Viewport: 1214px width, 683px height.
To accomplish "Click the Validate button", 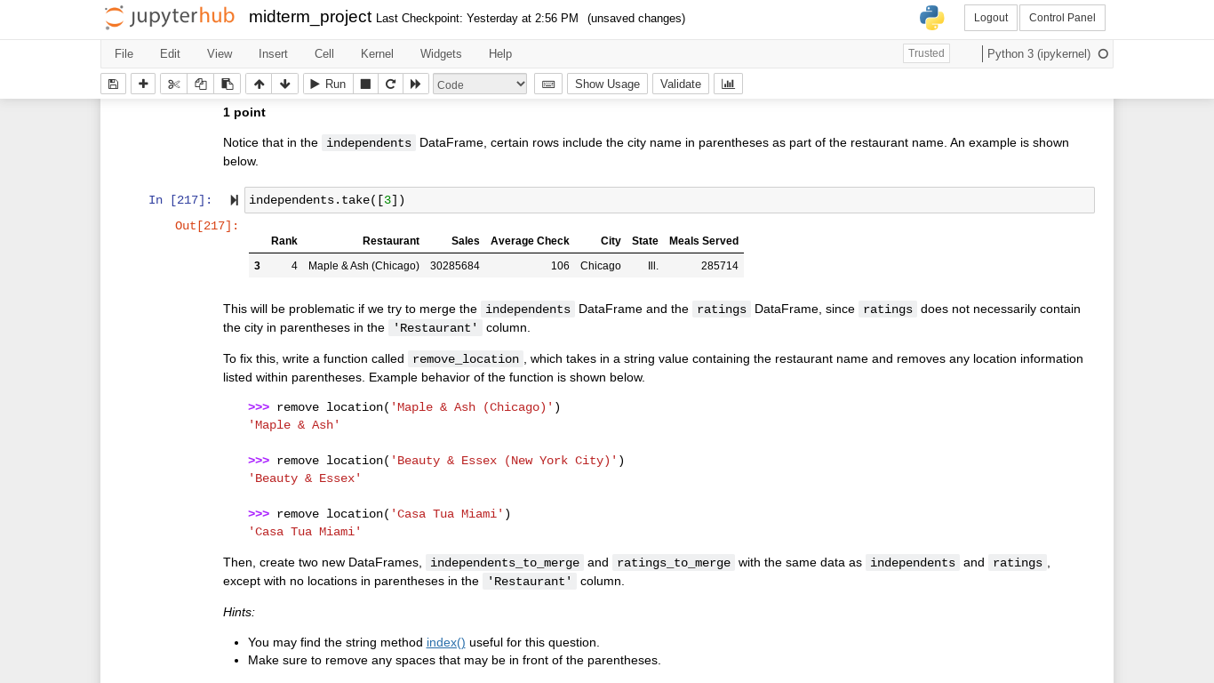I will coord(681,84).
